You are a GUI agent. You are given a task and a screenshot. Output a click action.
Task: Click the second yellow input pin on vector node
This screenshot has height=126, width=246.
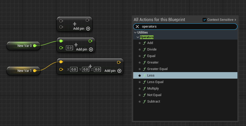[x=61, y=69]
